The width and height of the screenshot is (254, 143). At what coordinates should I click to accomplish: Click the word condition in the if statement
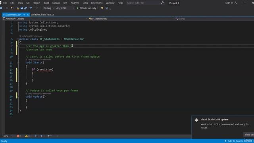point(45,70)
